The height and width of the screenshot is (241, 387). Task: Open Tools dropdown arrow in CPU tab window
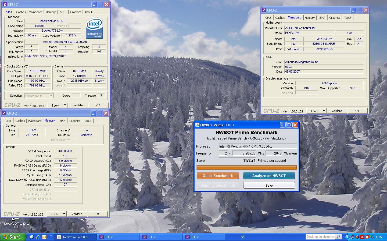tap(65, 105)
